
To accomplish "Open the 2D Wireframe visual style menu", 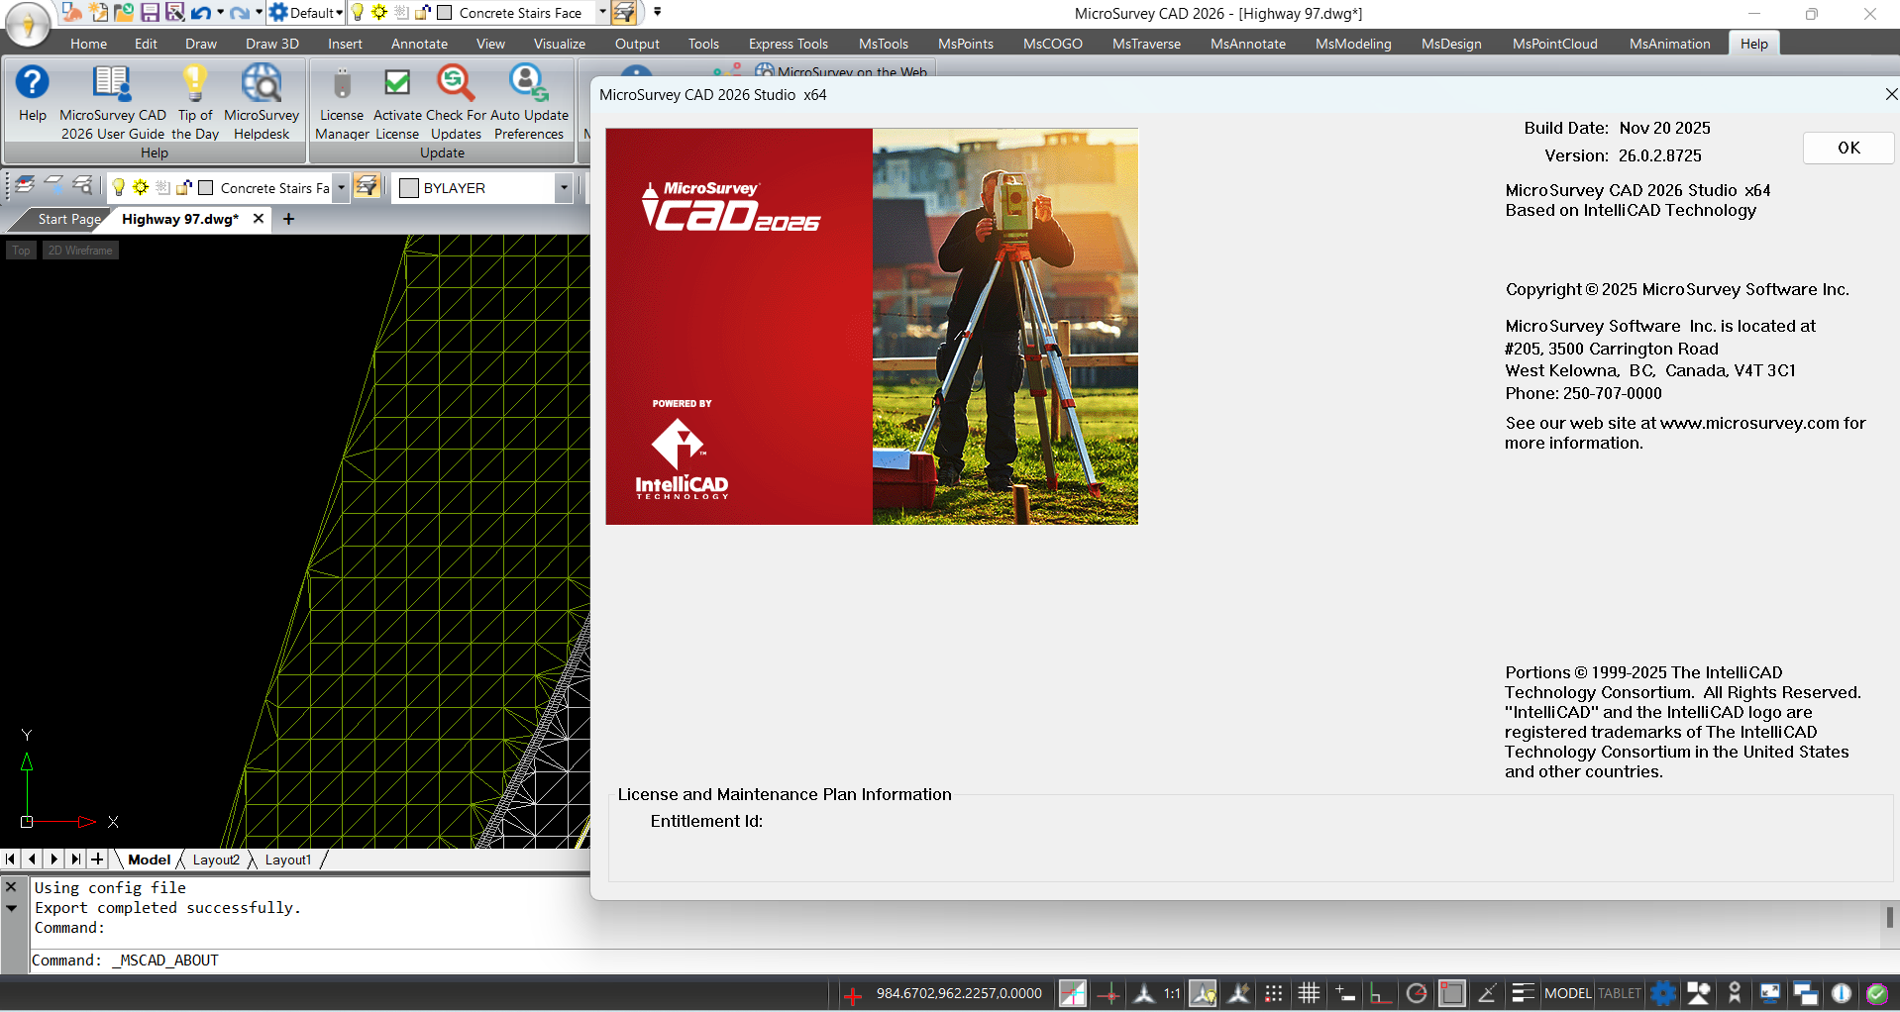I will coord(80,251).
